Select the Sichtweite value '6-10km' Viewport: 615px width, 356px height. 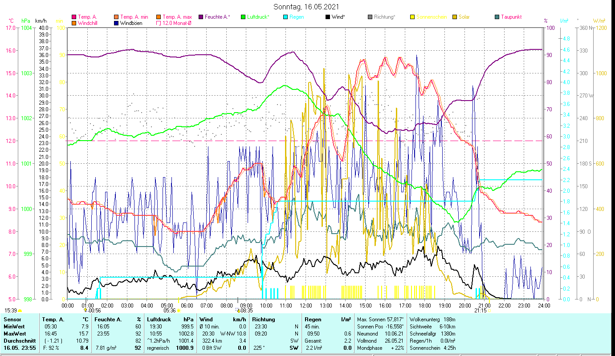447,326
